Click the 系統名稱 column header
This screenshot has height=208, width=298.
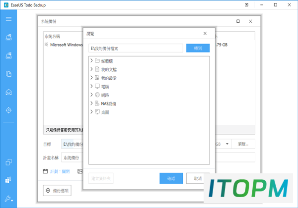[52, 36]
